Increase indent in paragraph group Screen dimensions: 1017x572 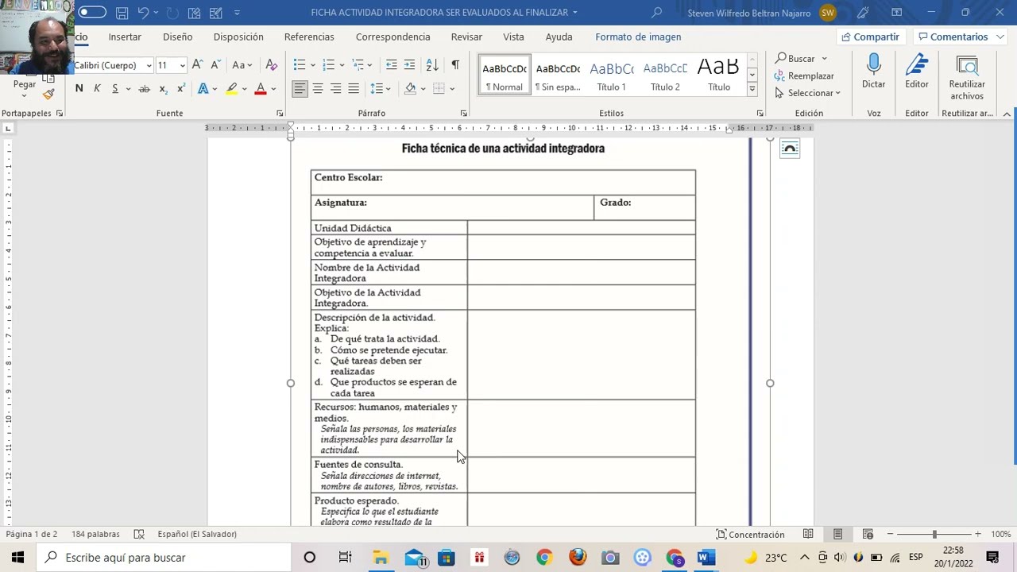(409, 65)
